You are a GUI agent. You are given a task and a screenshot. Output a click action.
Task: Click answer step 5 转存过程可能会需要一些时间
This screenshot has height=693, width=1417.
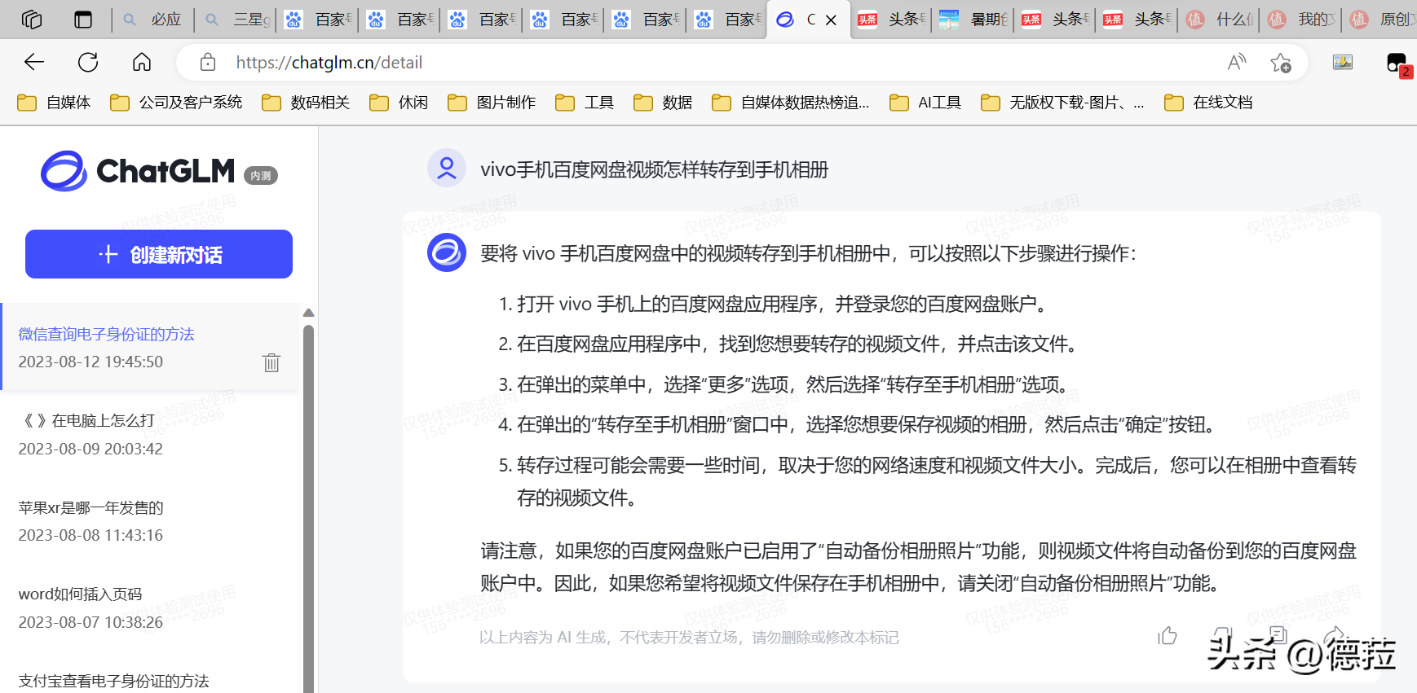927,481
